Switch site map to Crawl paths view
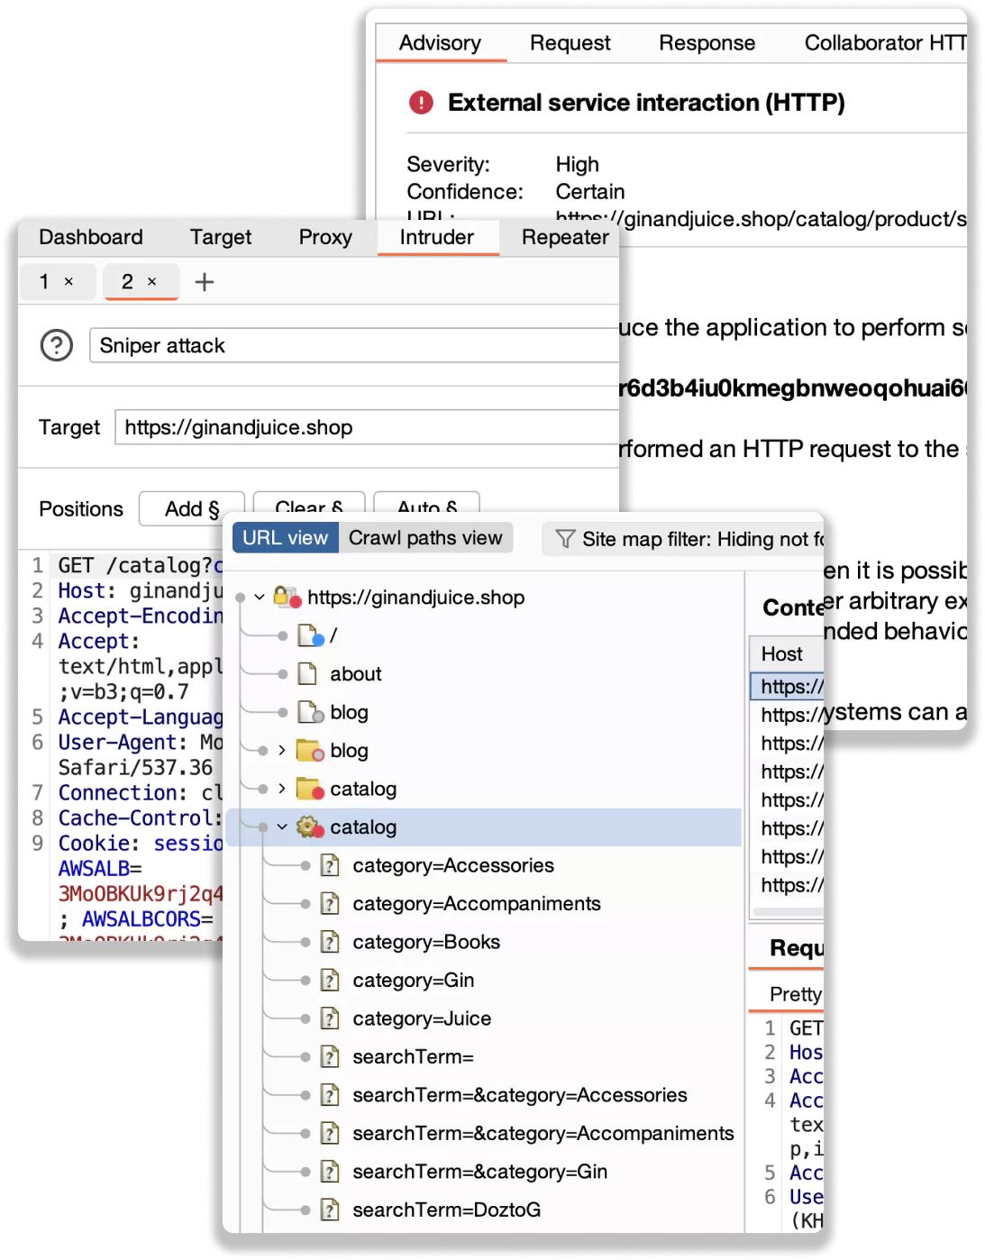Viewport: 985px width, 1260px height. [x=425, y=538]
